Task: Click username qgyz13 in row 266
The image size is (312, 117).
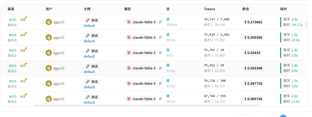Action: pyautogui.click(x=59, y=22)
